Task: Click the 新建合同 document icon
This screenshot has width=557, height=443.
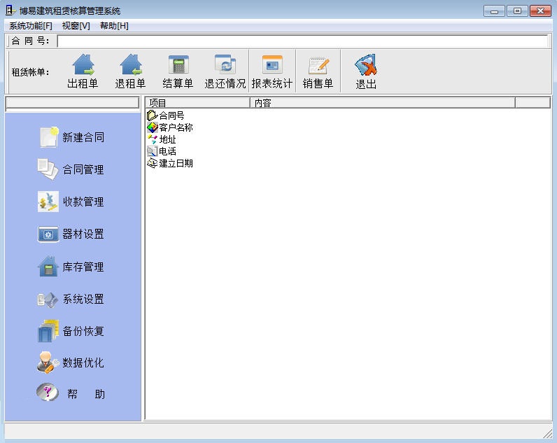Action: pyautogui.click(x=49, y=136)
